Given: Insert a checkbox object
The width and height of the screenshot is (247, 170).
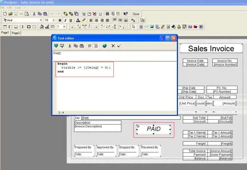Looking at the screenshot, I should pyautogui.click(x=201, y=27).
